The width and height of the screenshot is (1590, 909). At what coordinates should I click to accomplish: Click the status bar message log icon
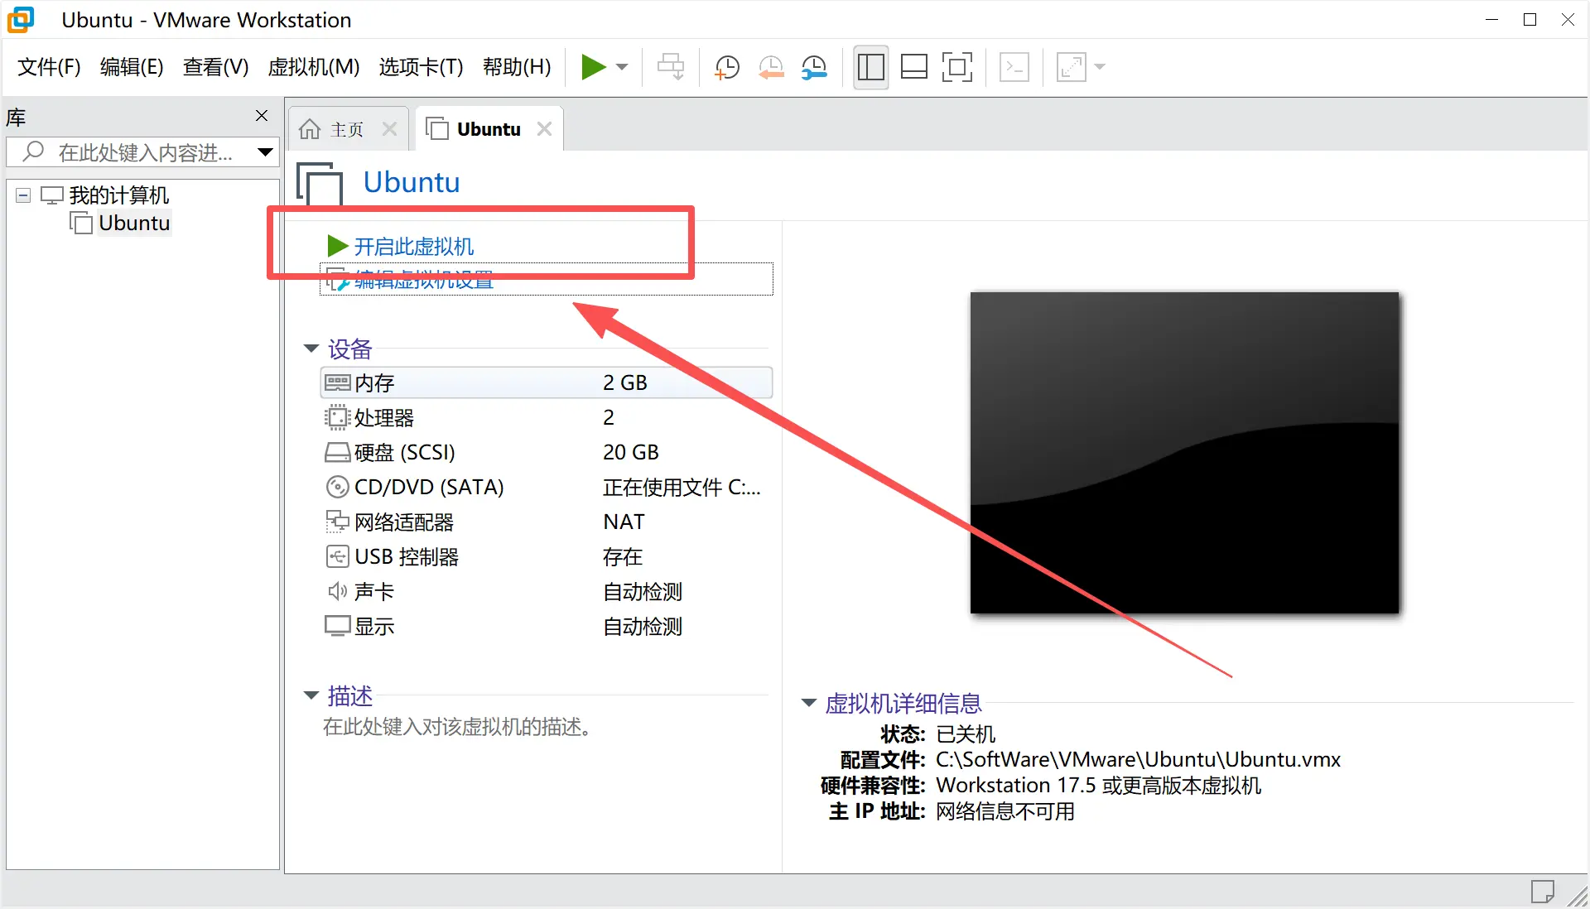coord(1542,892)
